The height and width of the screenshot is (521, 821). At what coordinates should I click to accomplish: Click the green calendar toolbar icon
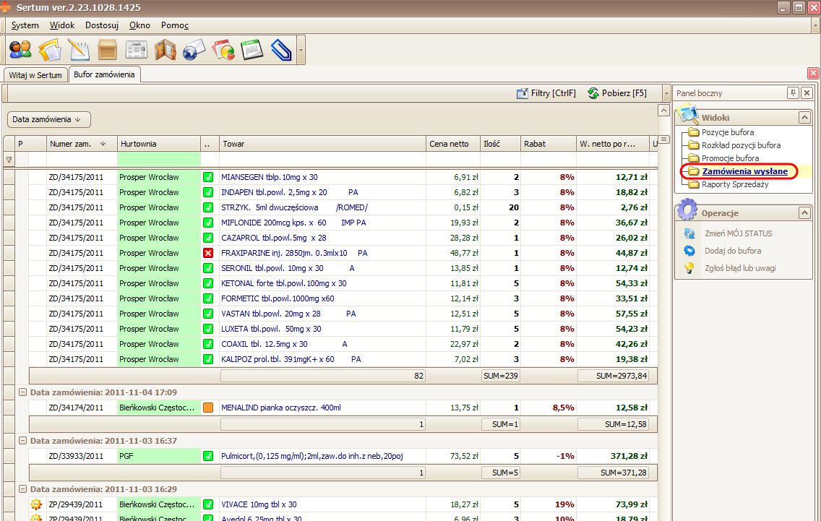252,50
